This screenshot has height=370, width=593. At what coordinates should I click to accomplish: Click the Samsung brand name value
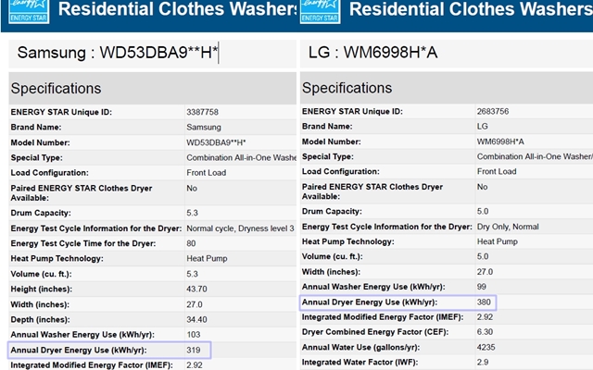click(204, 128)
